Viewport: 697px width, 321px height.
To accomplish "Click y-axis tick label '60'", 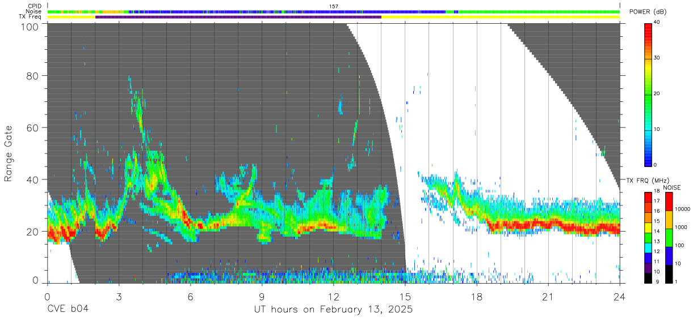I will click(32, 127).
